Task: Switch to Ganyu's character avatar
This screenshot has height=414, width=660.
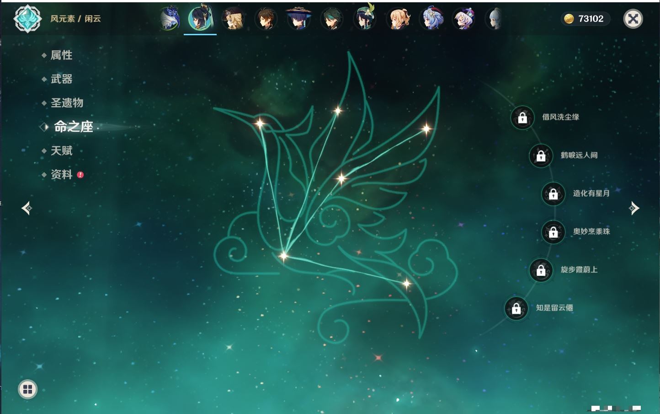Action: [431, 19]
